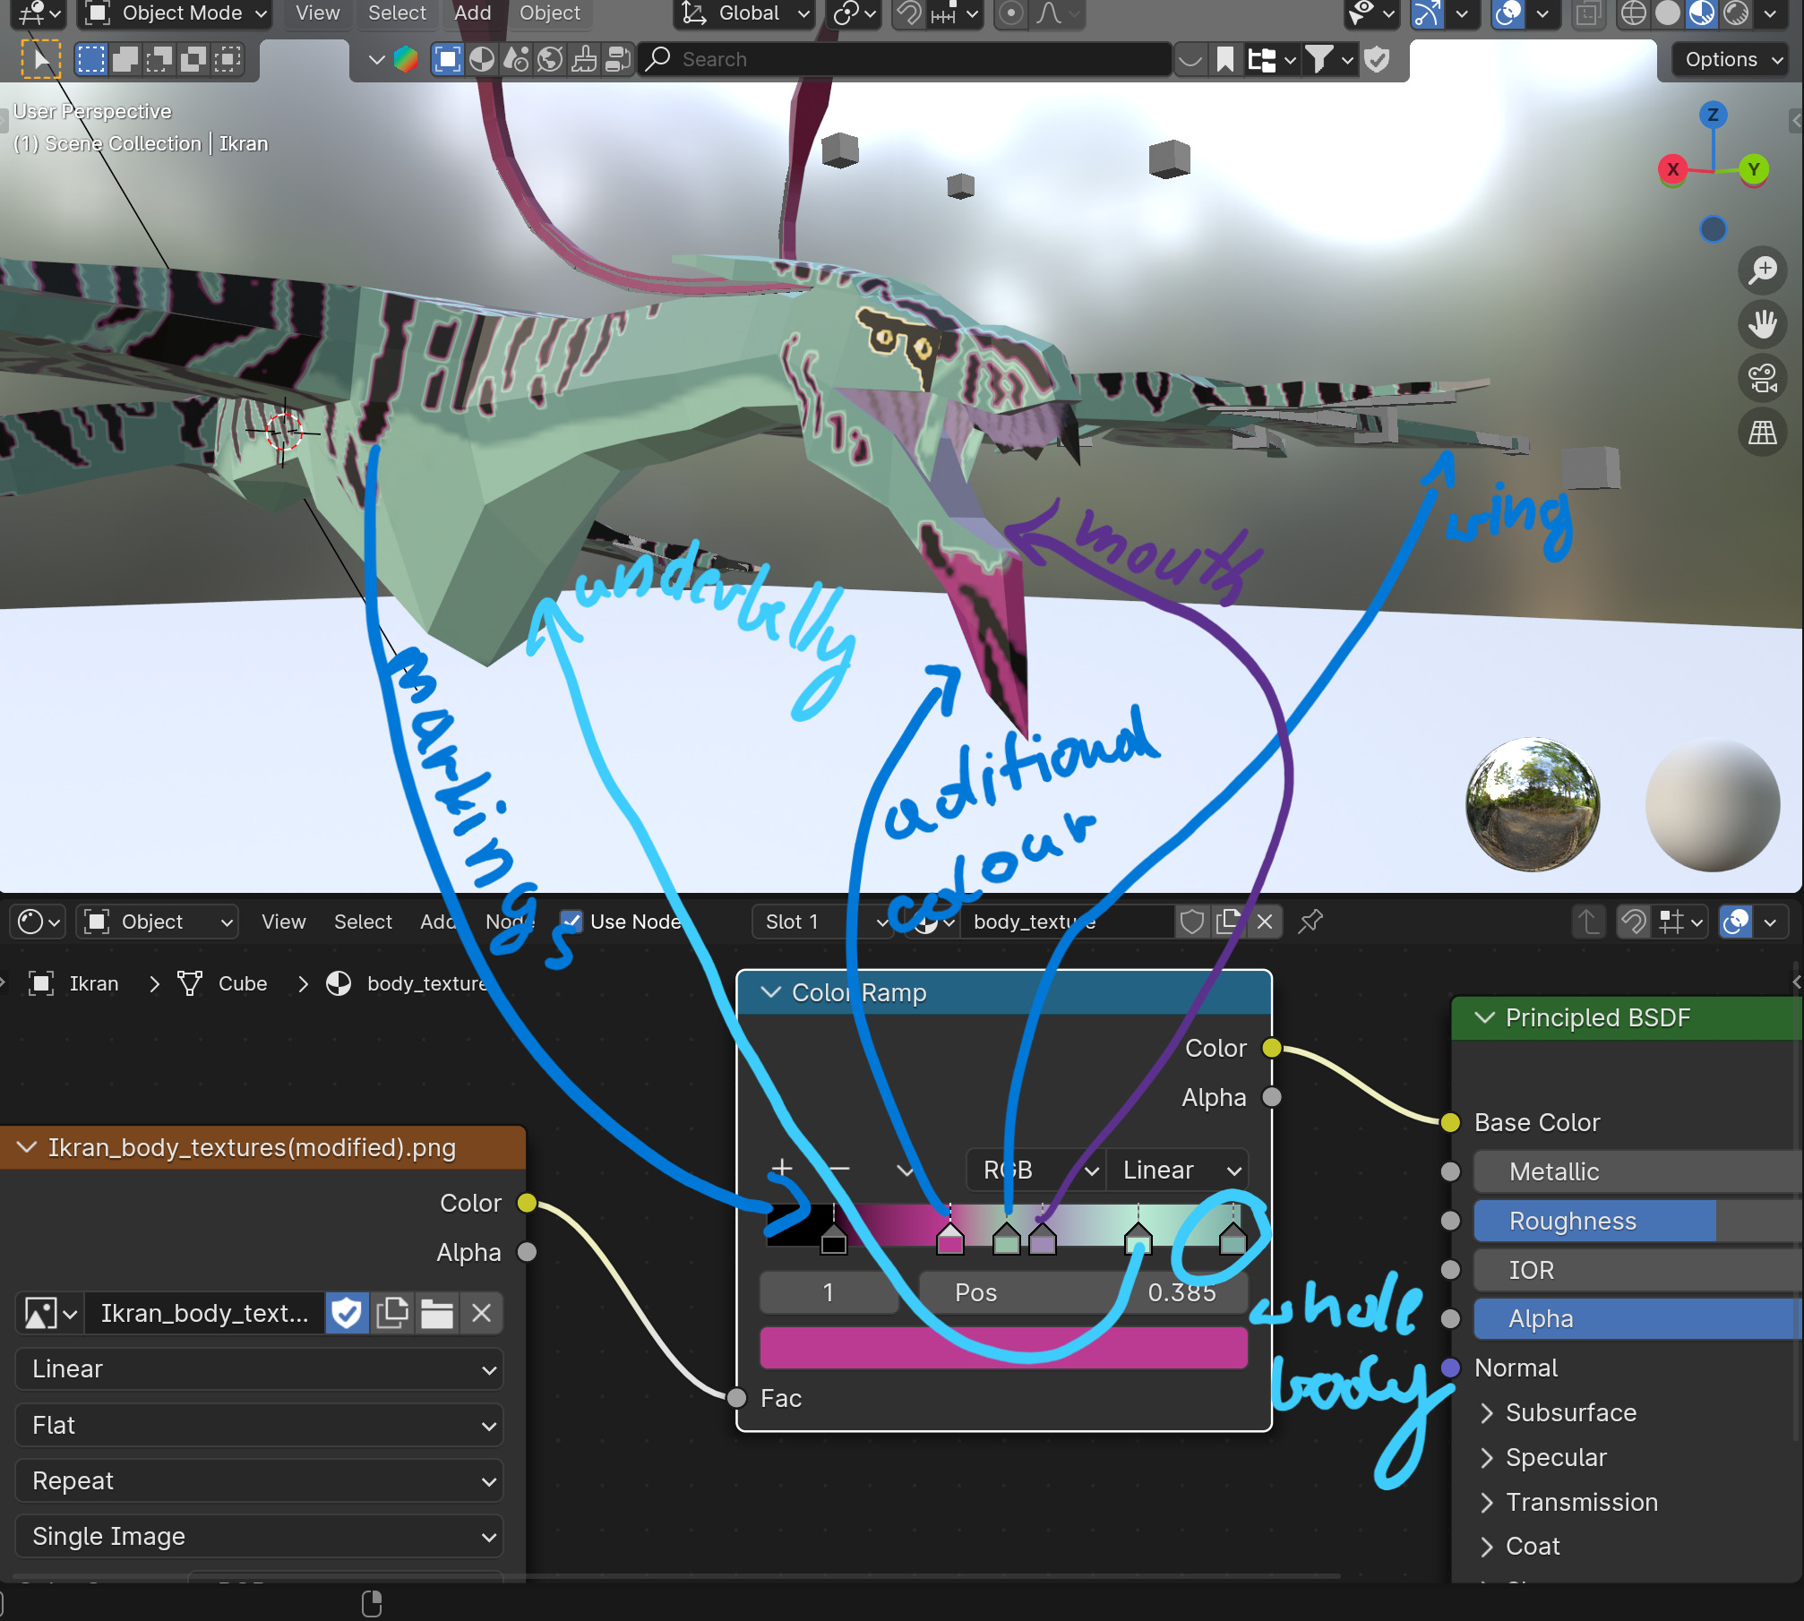Toggle camera view with camera icon
Image resolution: width=1804 pixels, height=1621 pixels.
pos(1762,378)
